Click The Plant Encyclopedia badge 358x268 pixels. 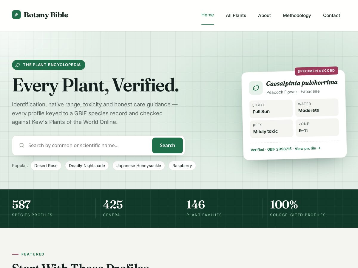click(x=49, y=65)
